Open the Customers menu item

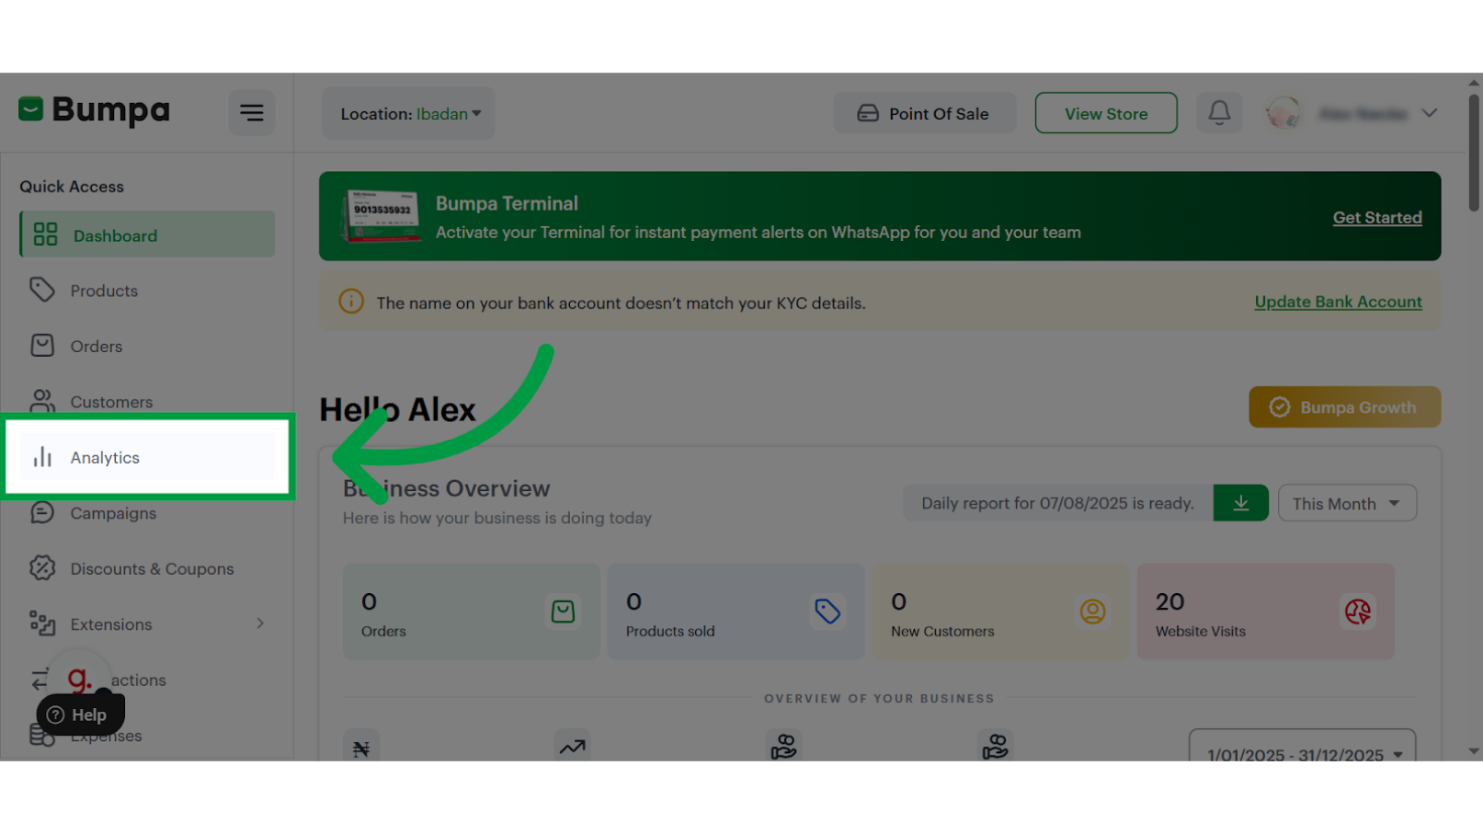[147, 402]
